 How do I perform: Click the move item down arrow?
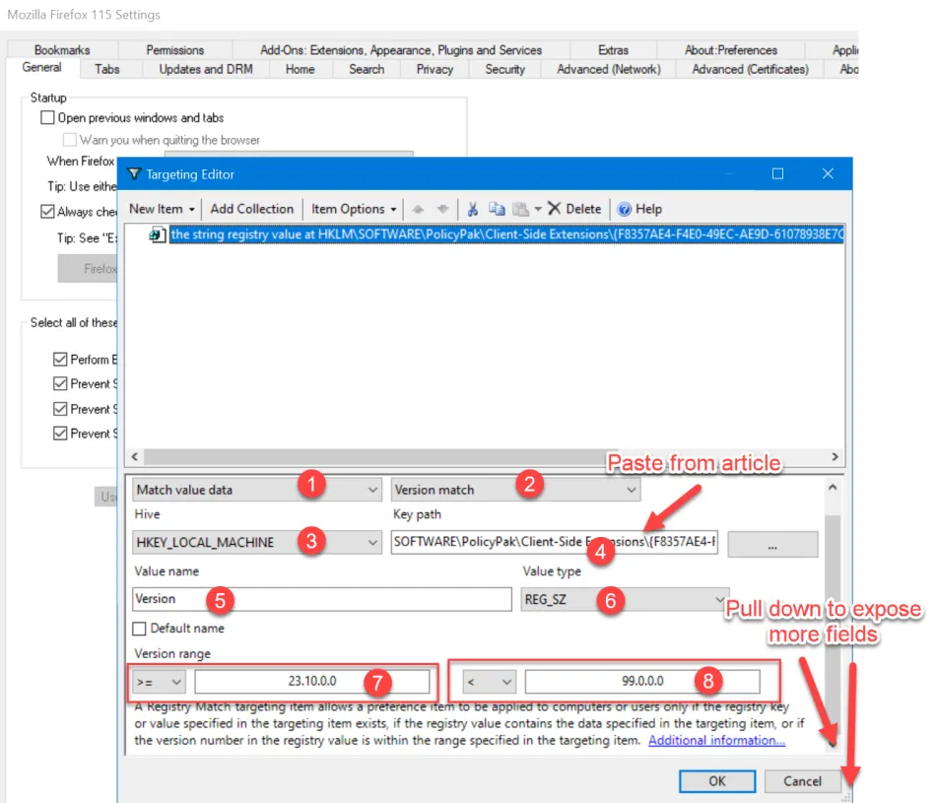[442, 209]
